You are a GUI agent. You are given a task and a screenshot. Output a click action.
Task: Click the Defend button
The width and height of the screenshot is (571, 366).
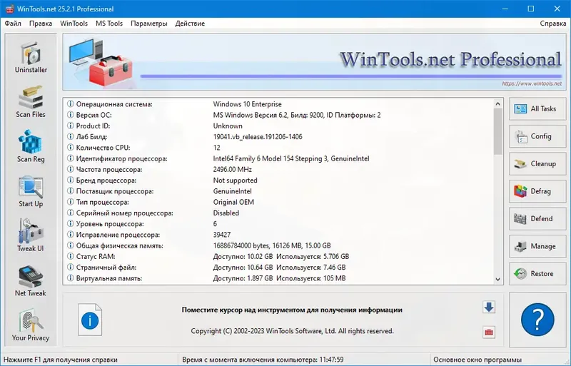point(537,218)
